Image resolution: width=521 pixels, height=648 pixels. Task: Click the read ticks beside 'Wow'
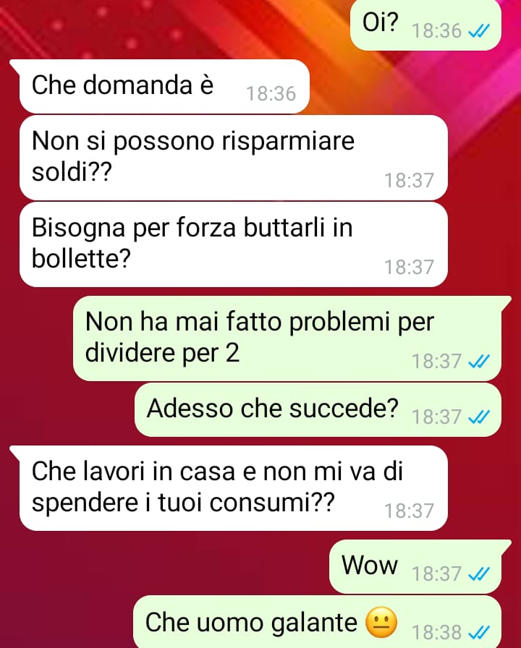click(479, 574)
